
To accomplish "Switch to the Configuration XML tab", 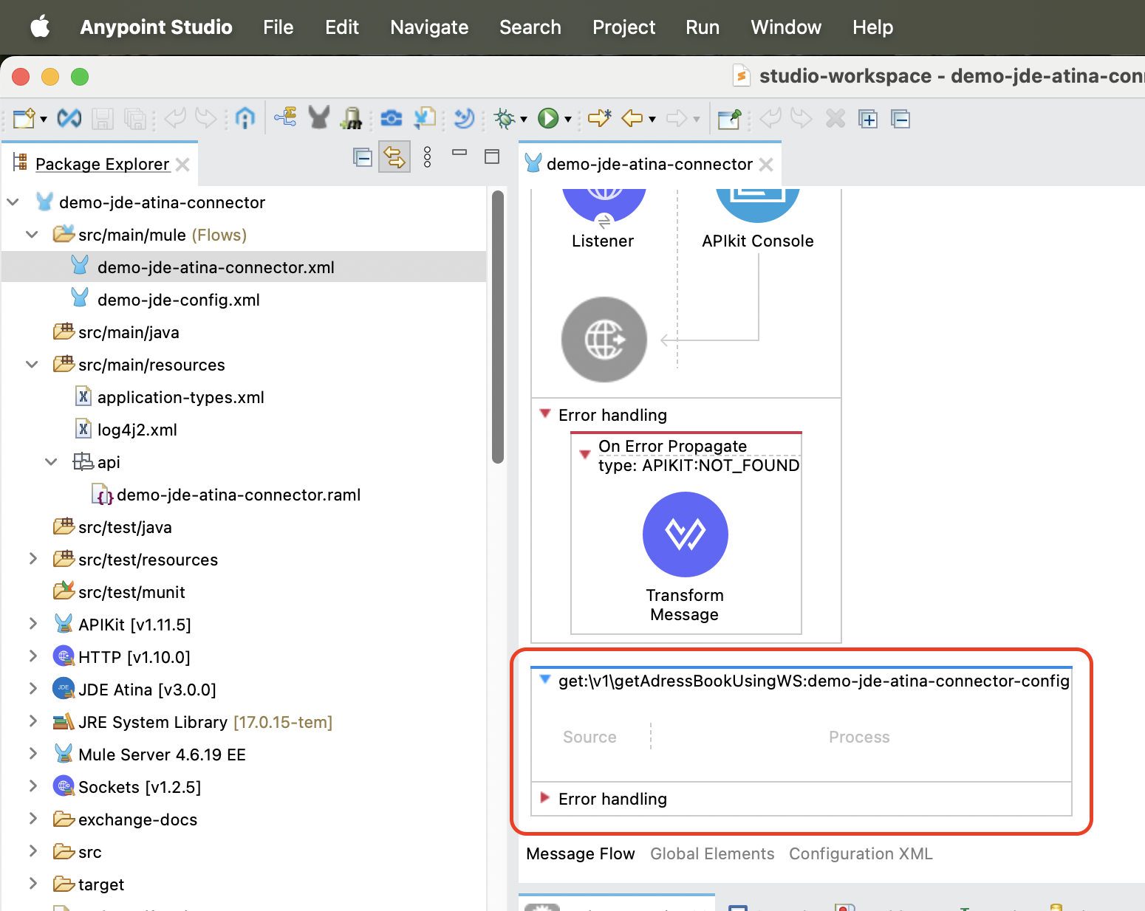I will pos(861,853).
